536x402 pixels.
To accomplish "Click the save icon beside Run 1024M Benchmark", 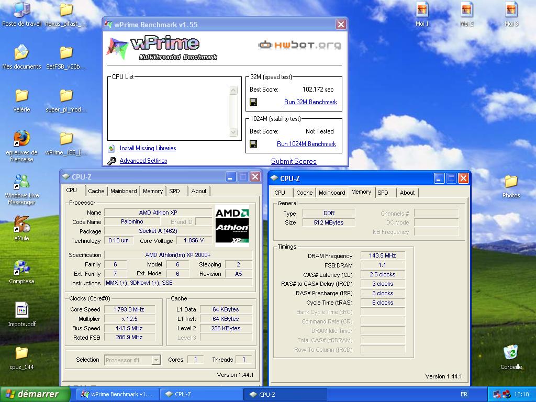I will 253,144.
